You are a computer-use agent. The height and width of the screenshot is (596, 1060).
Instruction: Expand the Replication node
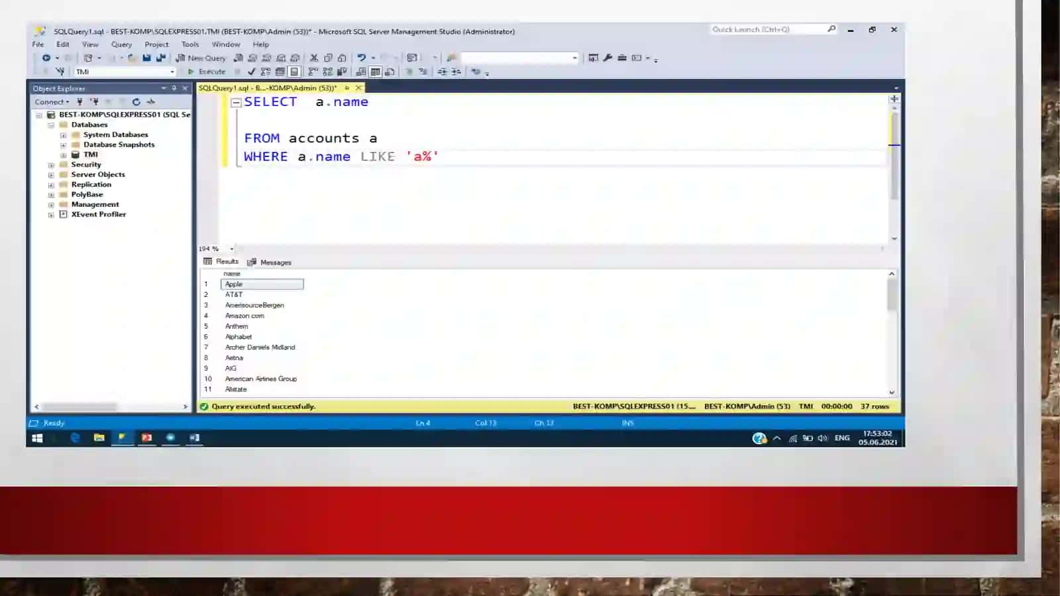tap(51, 185)
